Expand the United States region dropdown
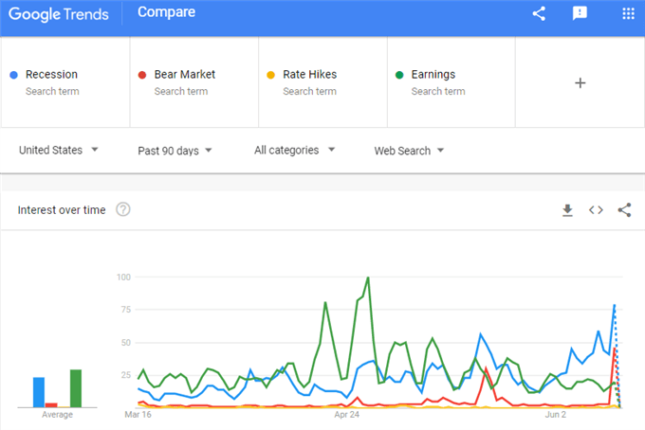 (59, 150)
